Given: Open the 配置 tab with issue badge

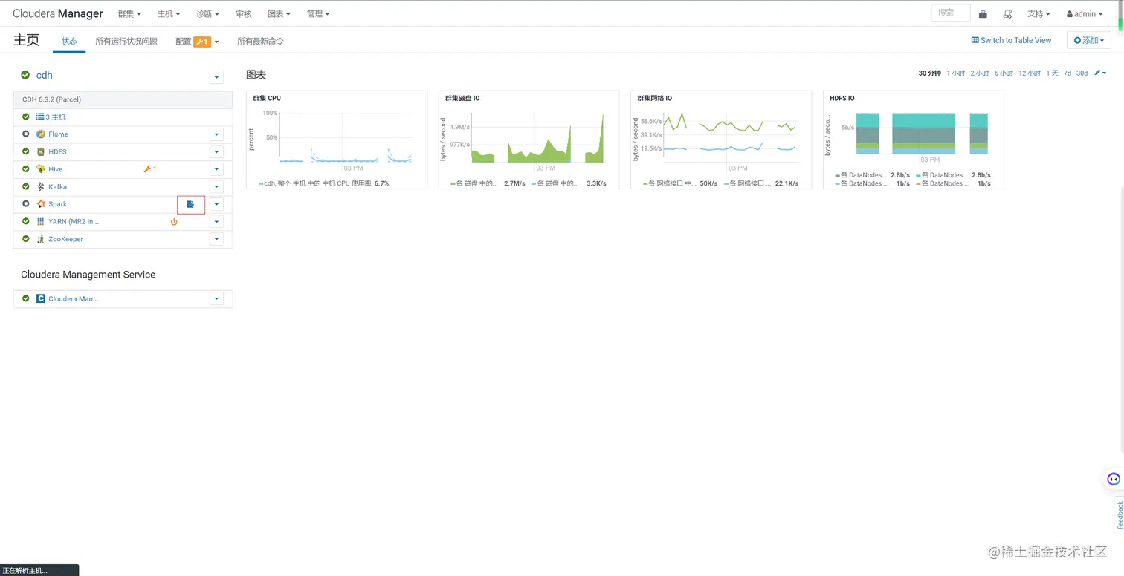Looking at the screenshot, I should click(x=197, y=41).
